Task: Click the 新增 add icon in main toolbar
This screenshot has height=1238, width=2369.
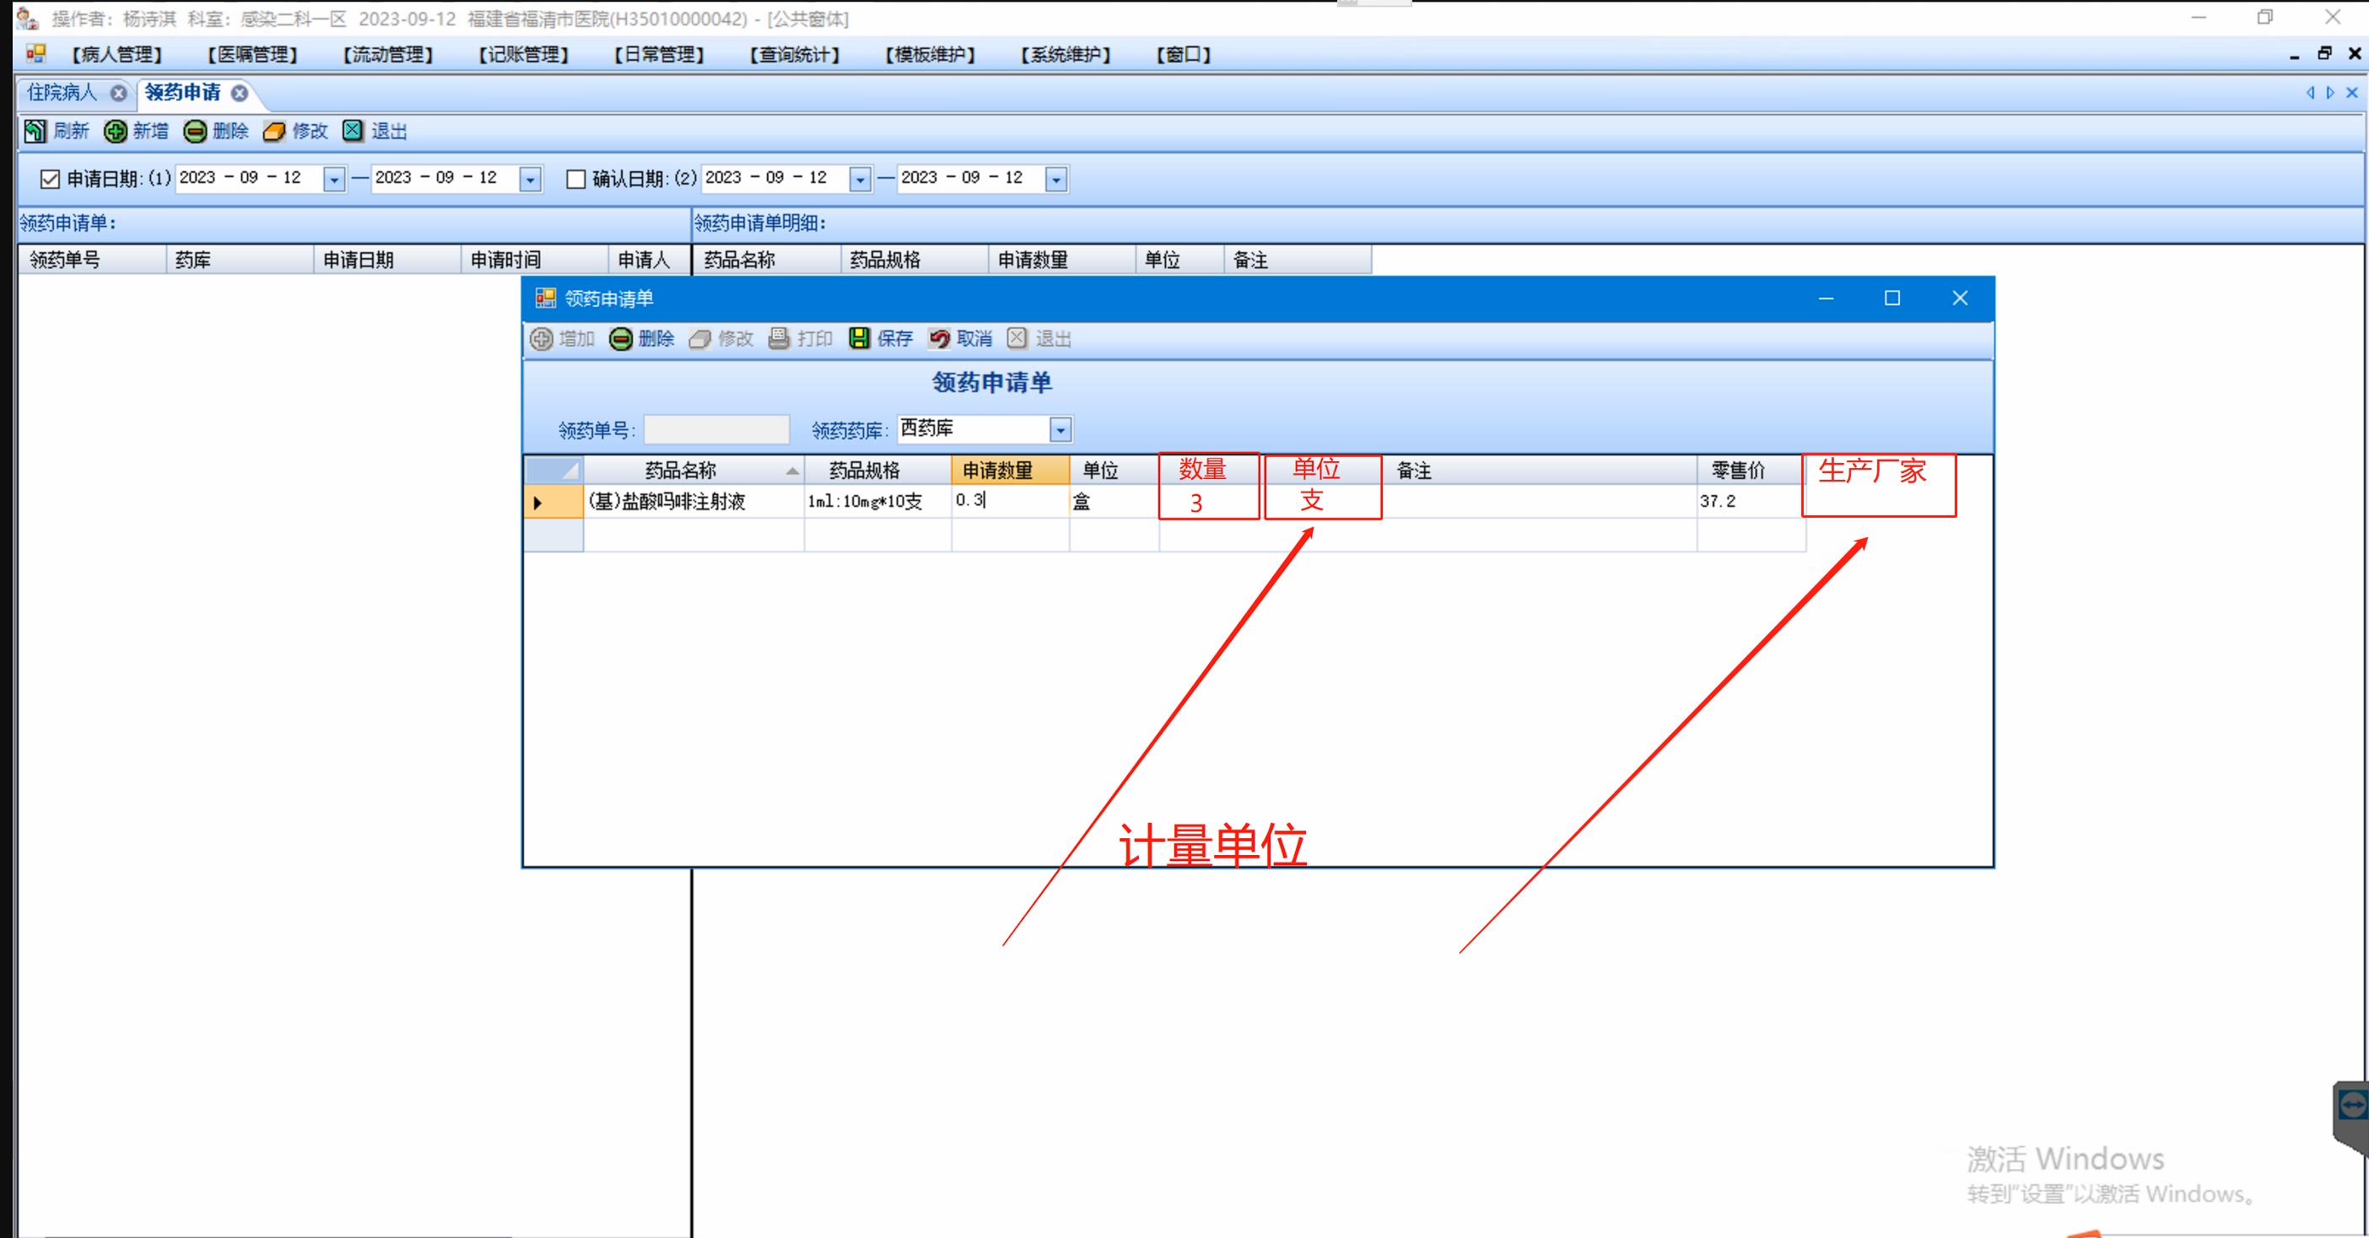Action: point(115,132)
